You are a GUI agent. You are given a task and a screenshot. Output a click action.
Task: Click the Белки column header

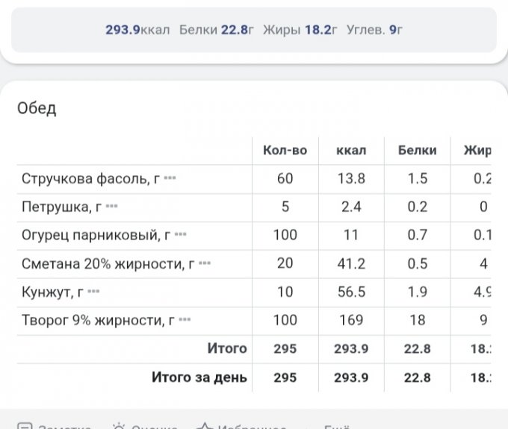[x=417, y=150]
